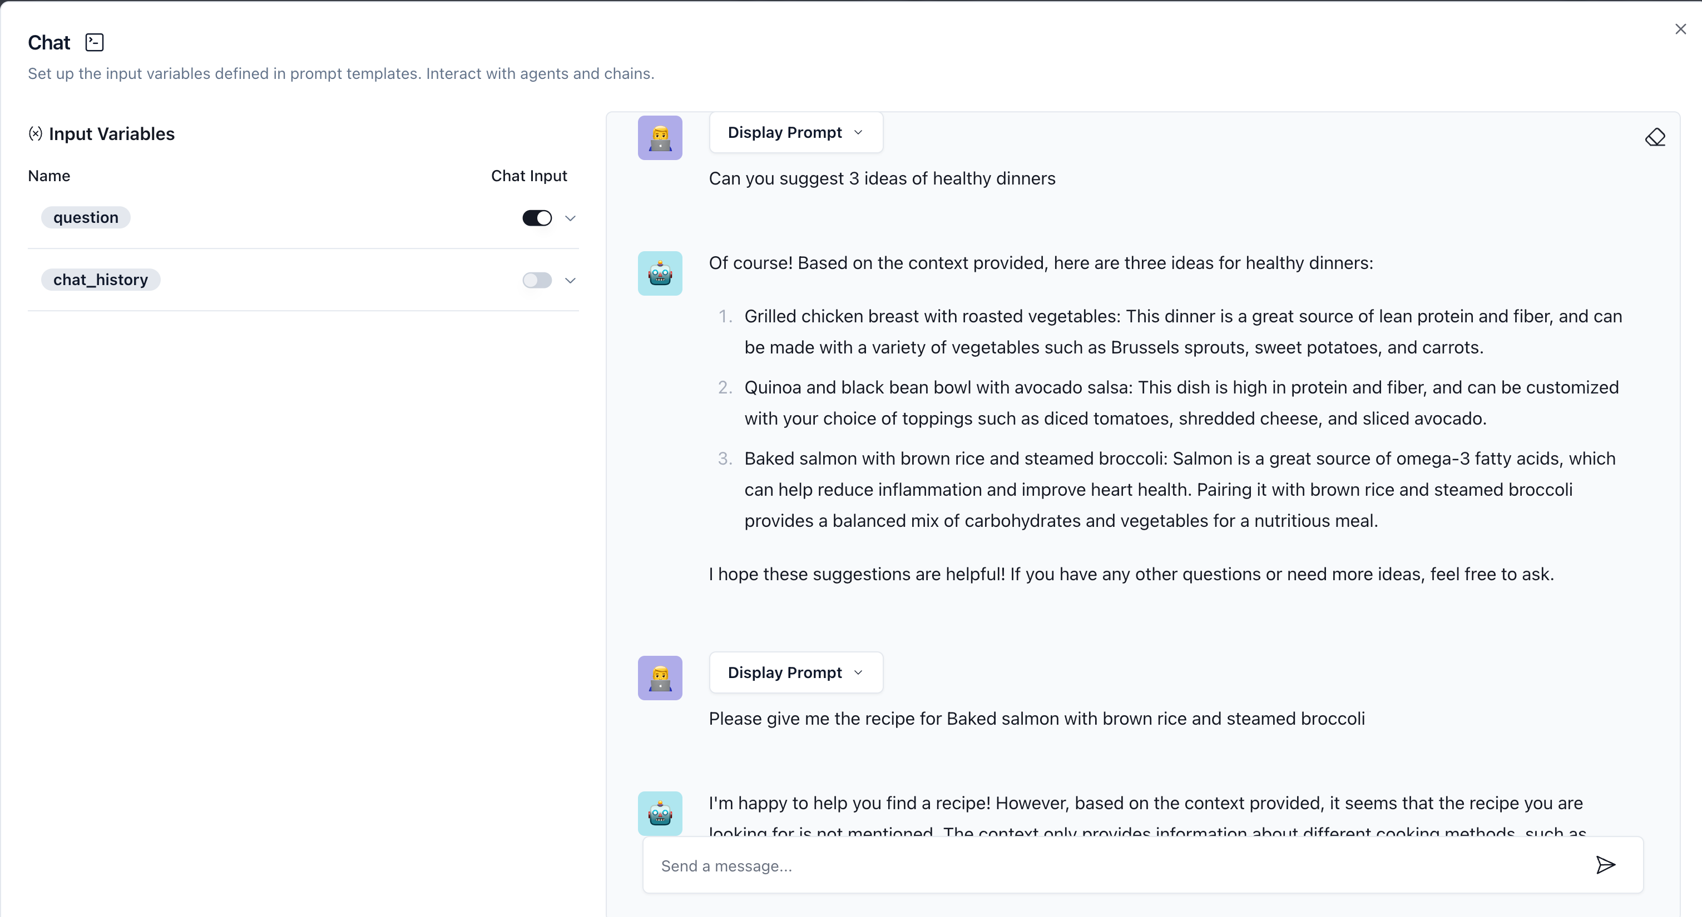
Task: Close the Chat dialog with X
Action: point(1680,29)
